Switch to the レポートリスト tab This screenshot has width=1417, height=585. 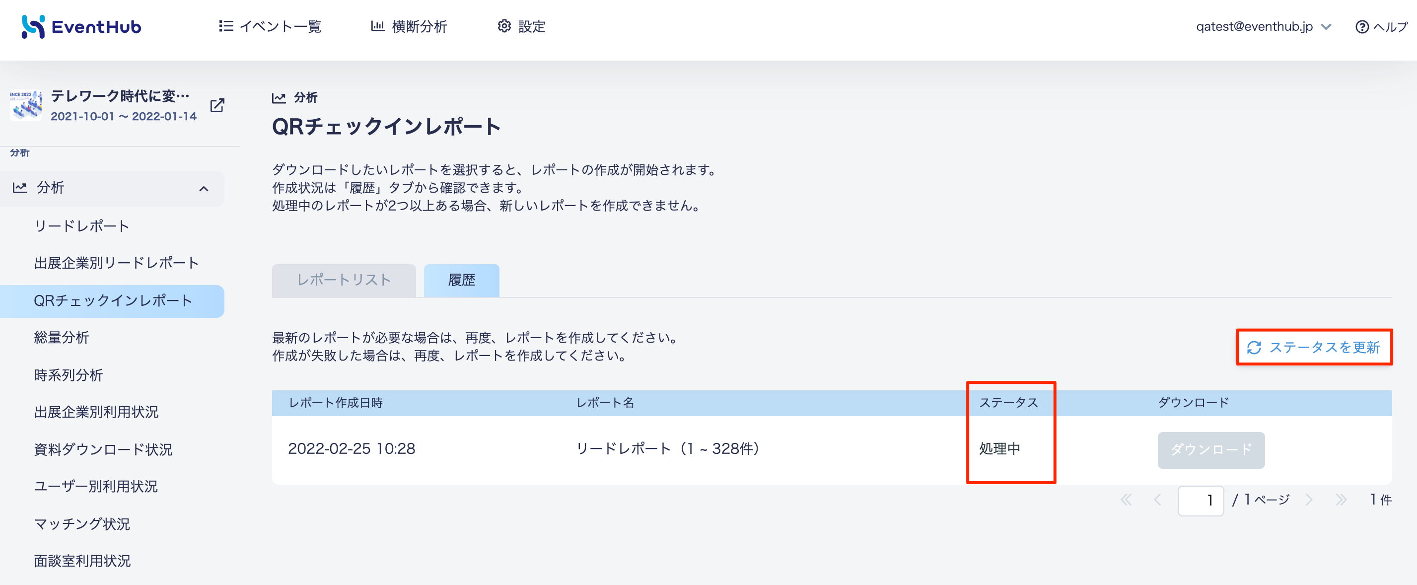344,281
